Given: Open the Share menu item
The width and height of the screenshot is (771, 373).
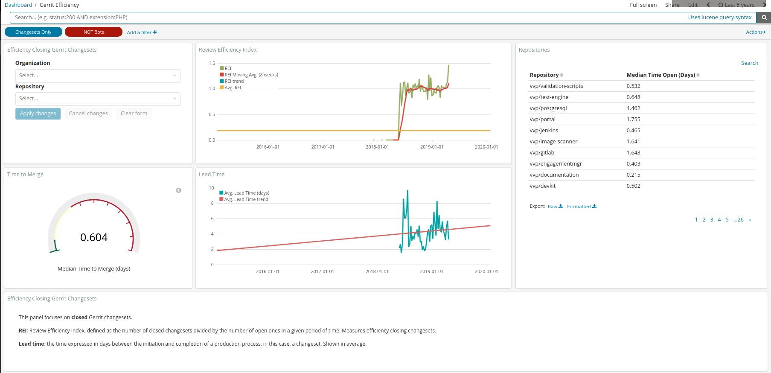Looking at the screenshot, I should [x=672, y=5].
